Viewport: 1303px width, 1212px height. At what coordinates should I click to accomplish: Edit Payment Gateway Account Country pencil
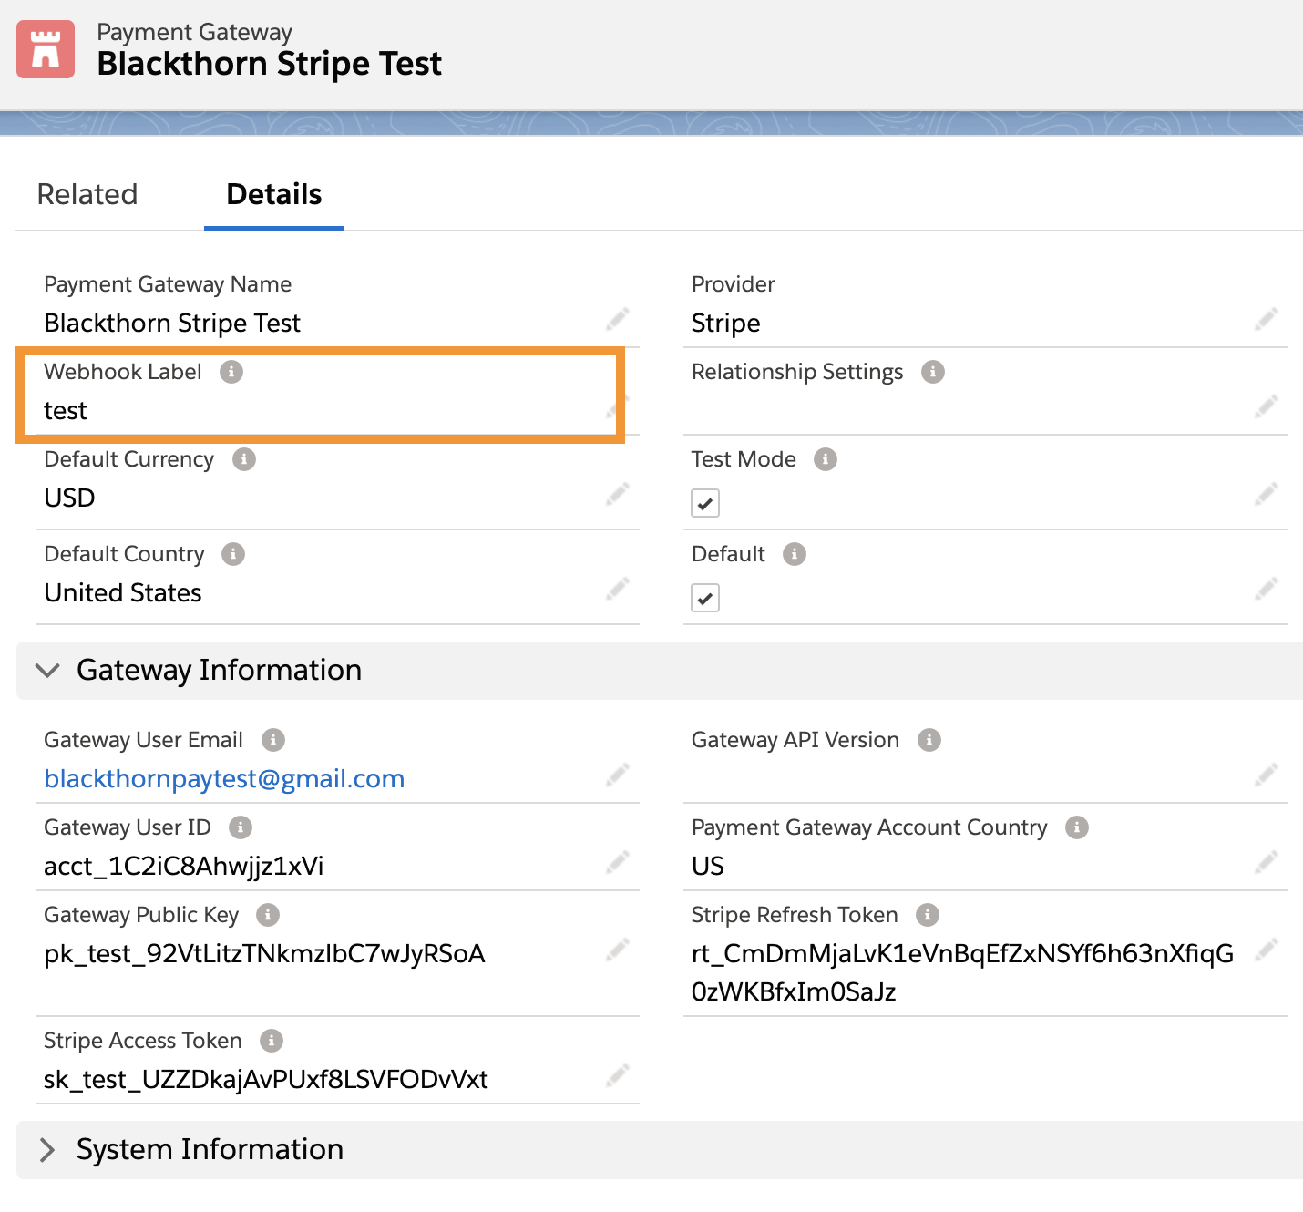point(1267,862)
